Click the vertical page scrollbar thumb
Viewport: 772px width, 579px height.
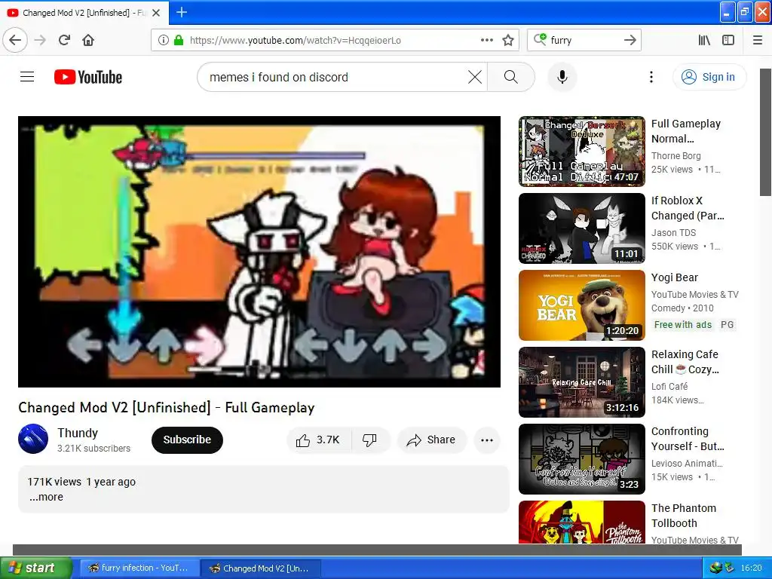pos(766,132)
